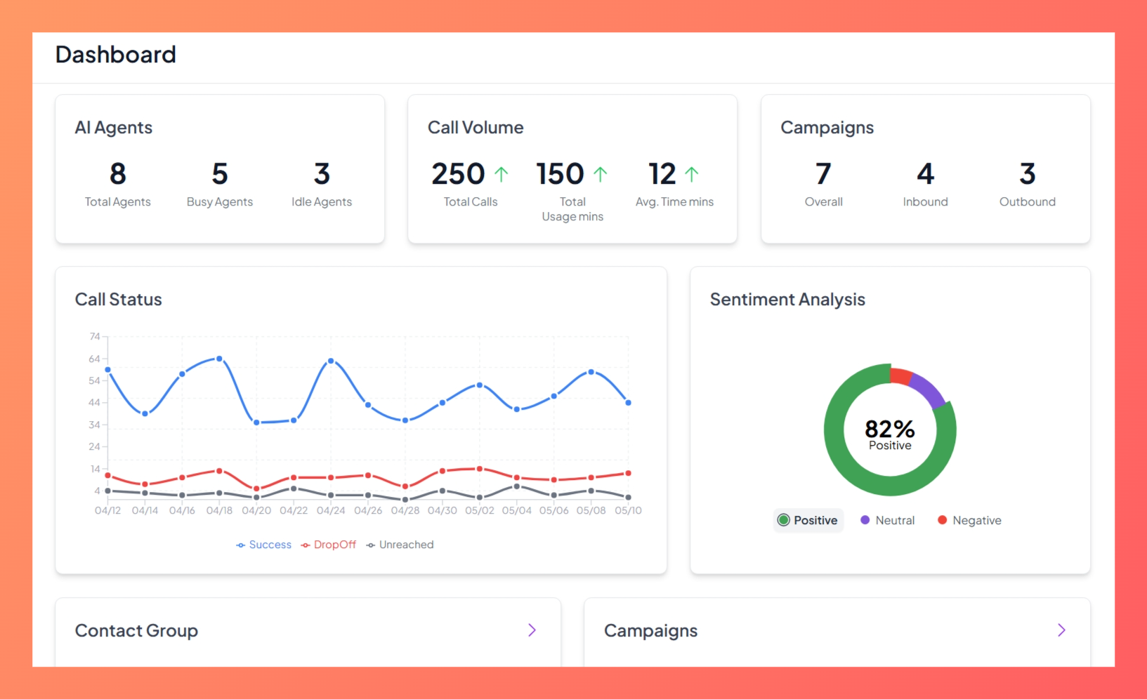Select the Positive sentiment legend item
This screenshot has height=699, width=1147.
(808, 520)
